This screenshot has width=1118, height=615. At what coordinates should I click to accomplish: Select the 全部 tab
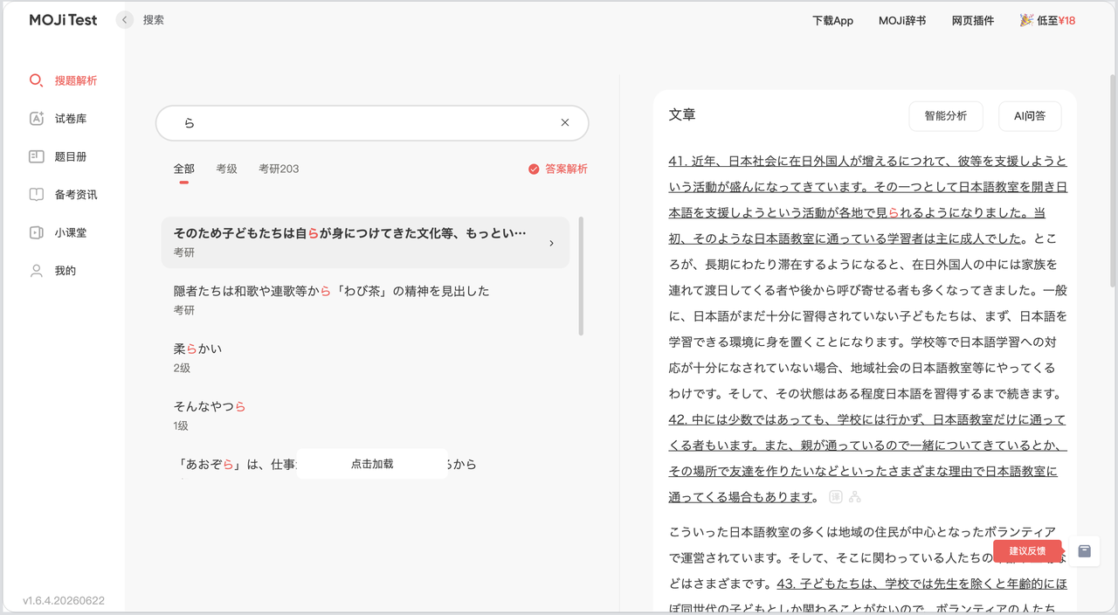(183, 169)
